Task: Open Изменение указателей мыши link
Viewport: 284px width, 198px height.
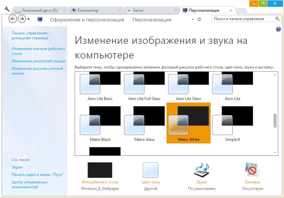Action: coord(38,61)
